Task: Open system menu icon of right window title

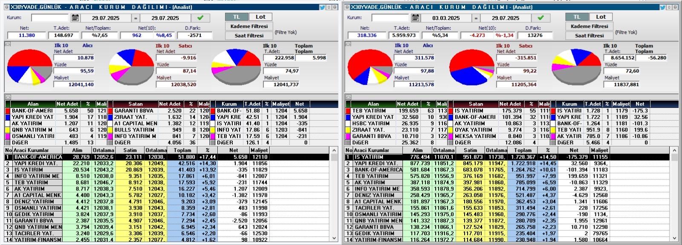Action: tap(347, 7)
